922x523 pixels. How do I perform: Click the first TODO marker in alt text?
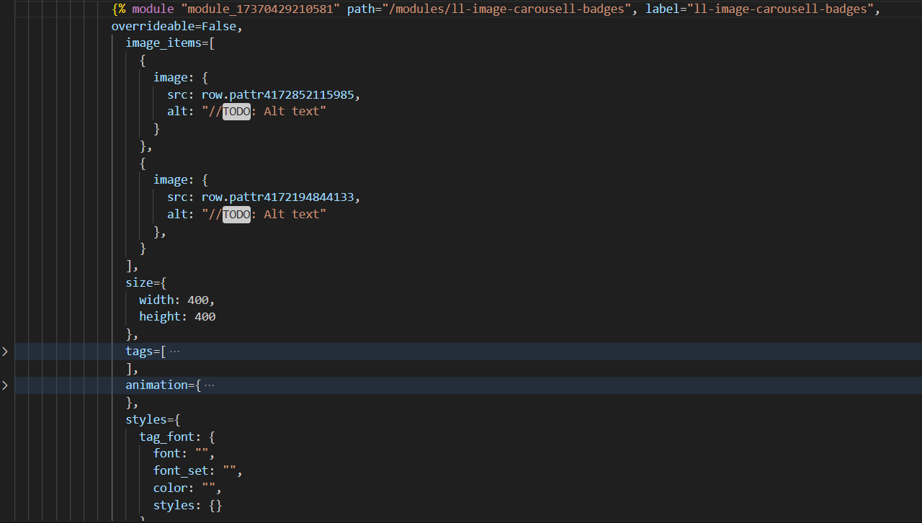[236, 111]
